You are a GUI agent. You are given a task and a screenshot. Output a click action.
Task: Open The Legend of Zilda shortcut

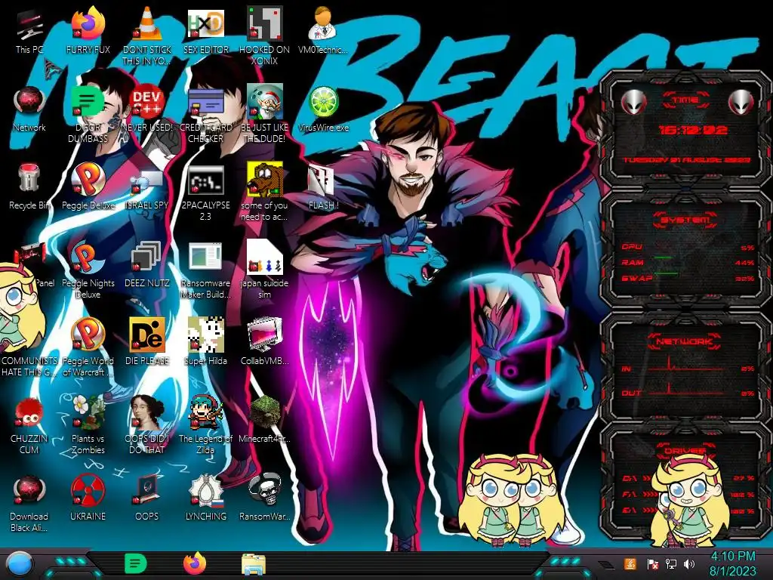[205, 425]
